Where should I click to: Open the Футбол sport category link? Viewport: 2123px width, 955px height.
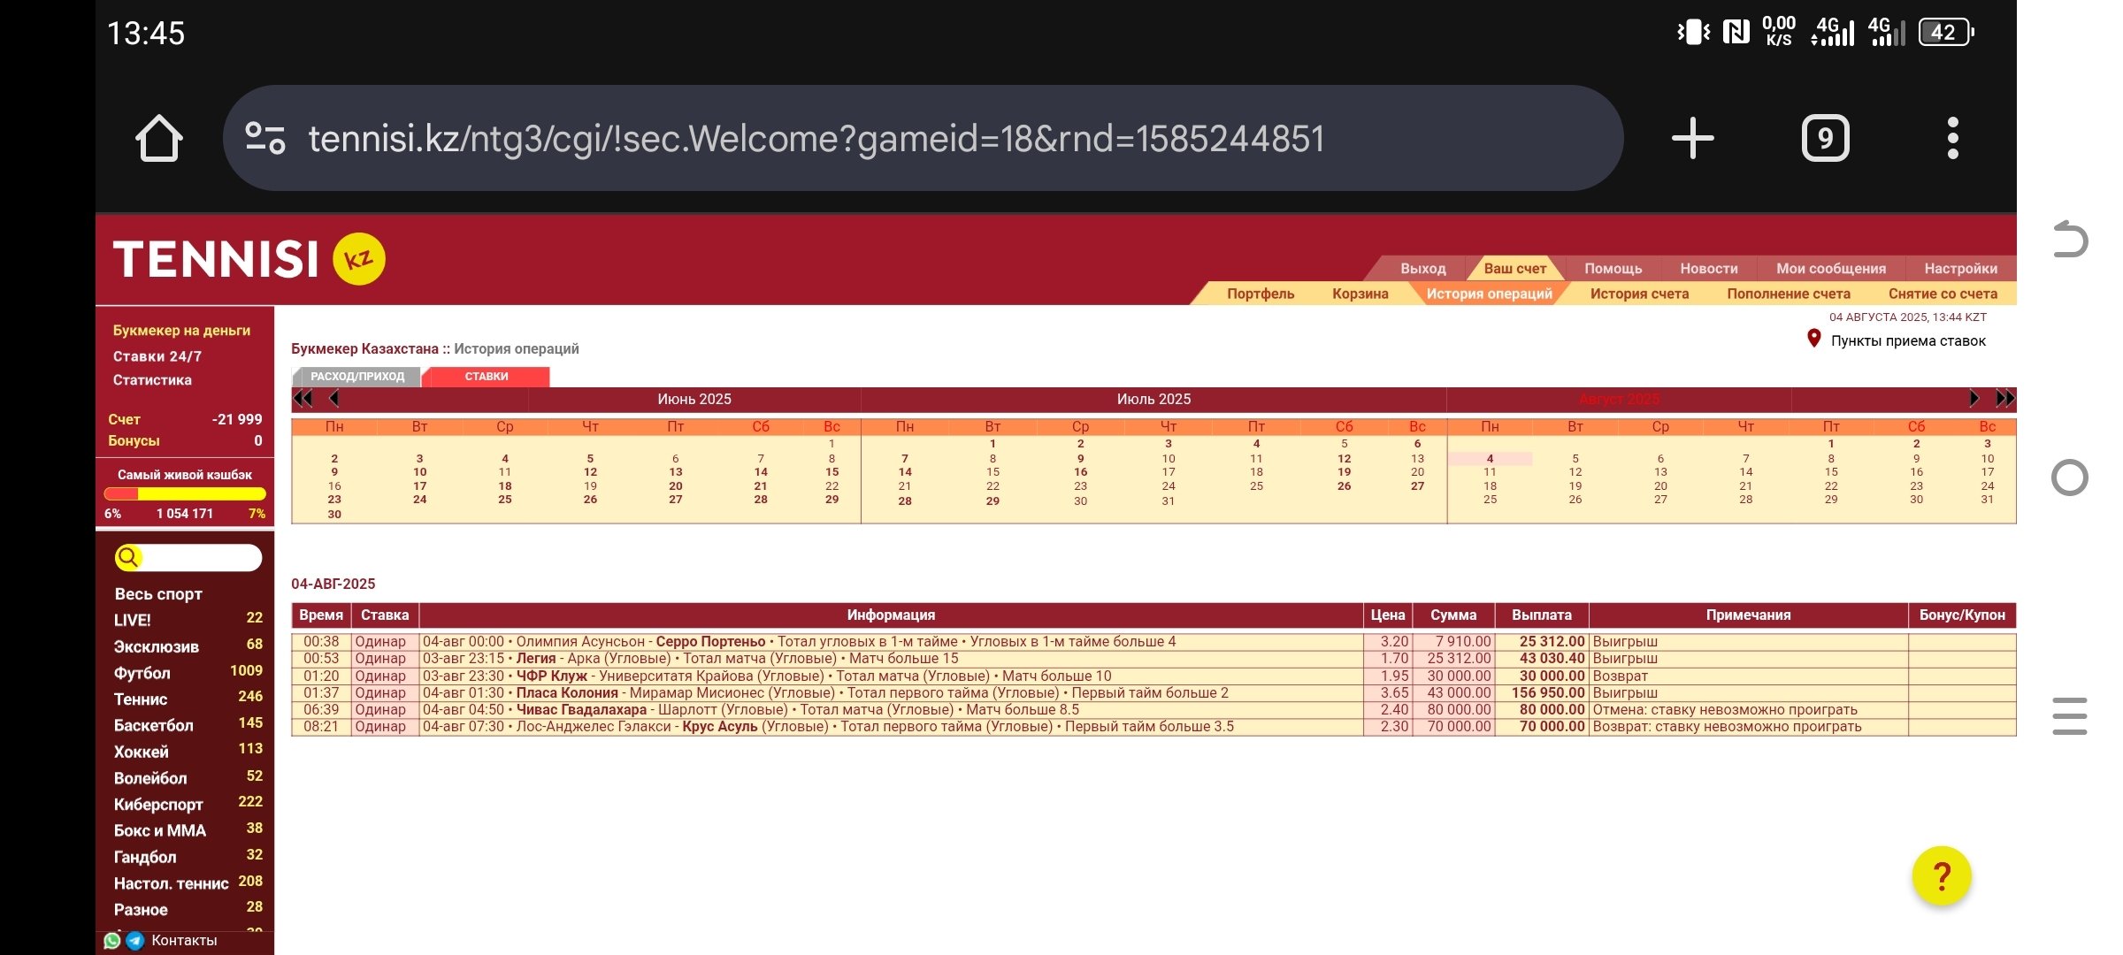click(142, 673)
